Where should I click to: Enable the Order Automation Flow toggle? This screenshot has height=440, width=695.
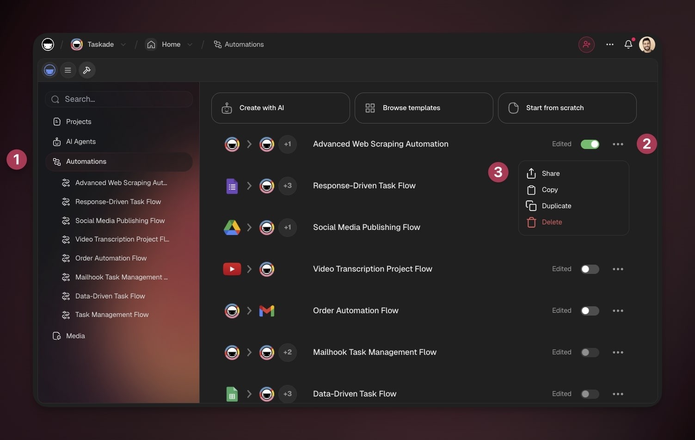[x=590, y=311]
